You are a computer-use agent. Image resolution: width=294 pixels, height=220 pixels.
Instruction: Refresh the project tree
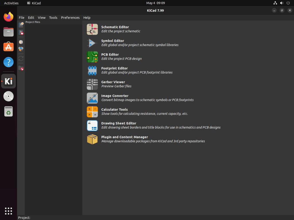pyautogui.click(x=21, y=58)
